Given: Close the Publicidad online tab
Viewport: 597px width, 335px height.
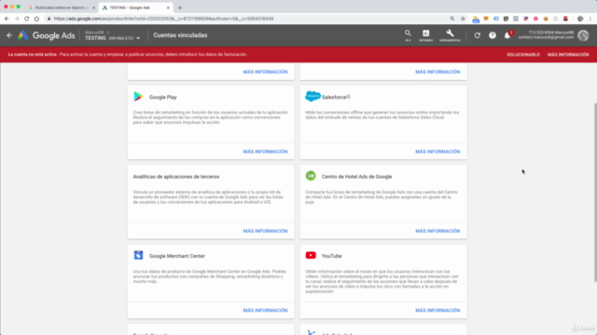Looking at the screenshot, I should pos(93,7).
